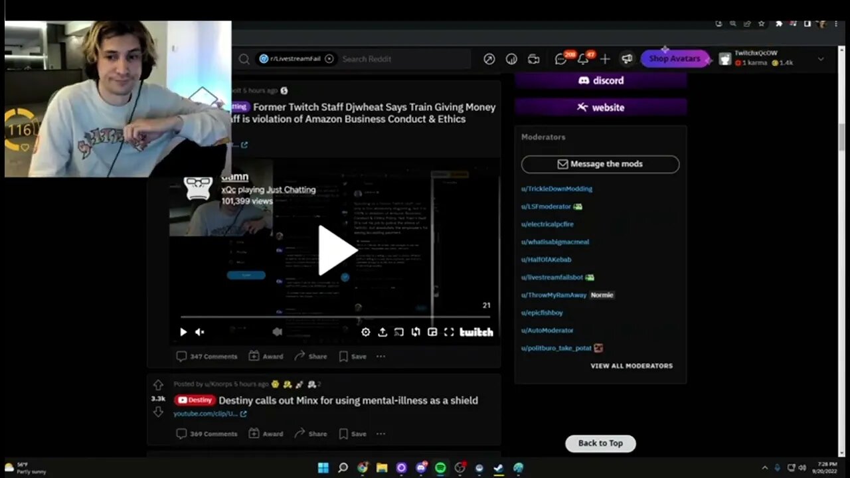Open moderator u/livestreamfailsbot profile
Image resolution: width=850 pixels, height=478 pixels.
click(552, 278)
